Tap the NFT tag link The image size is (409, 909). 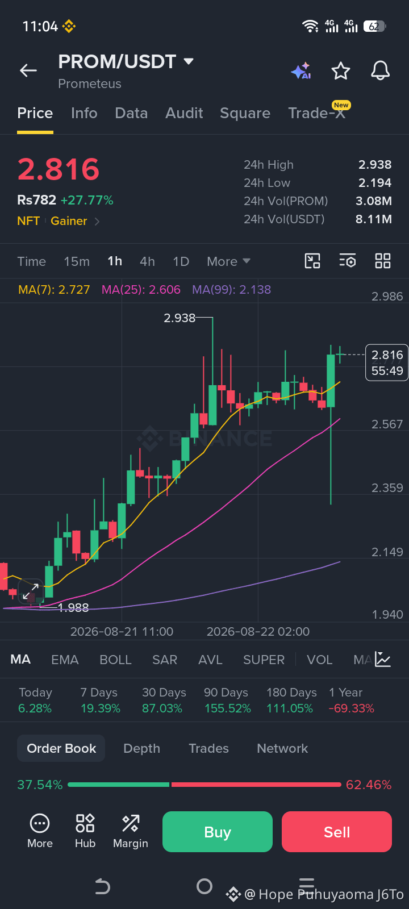28,221
